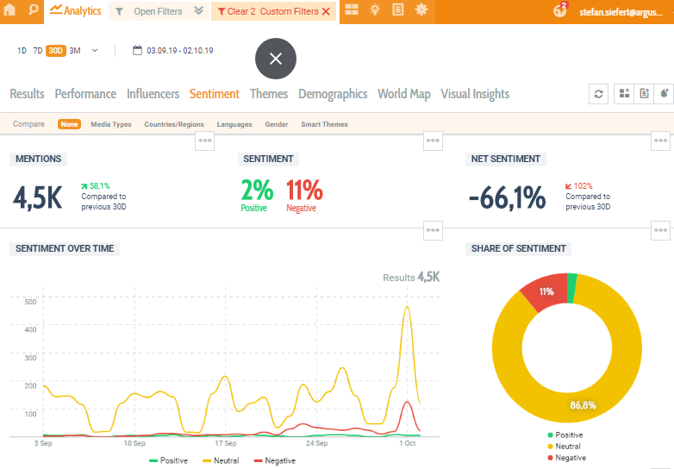This screenshot has height=469, width=674.
Task: Open search with magnifier icon
Action: (33, 9)
